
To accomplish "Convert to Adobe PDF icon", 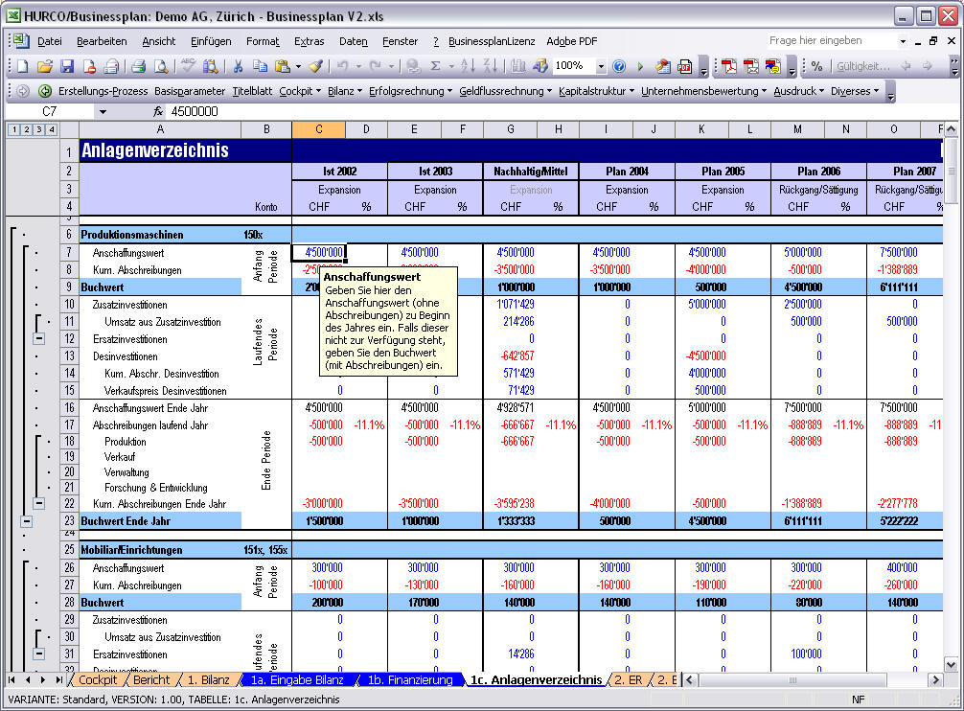I will point(729,66).
